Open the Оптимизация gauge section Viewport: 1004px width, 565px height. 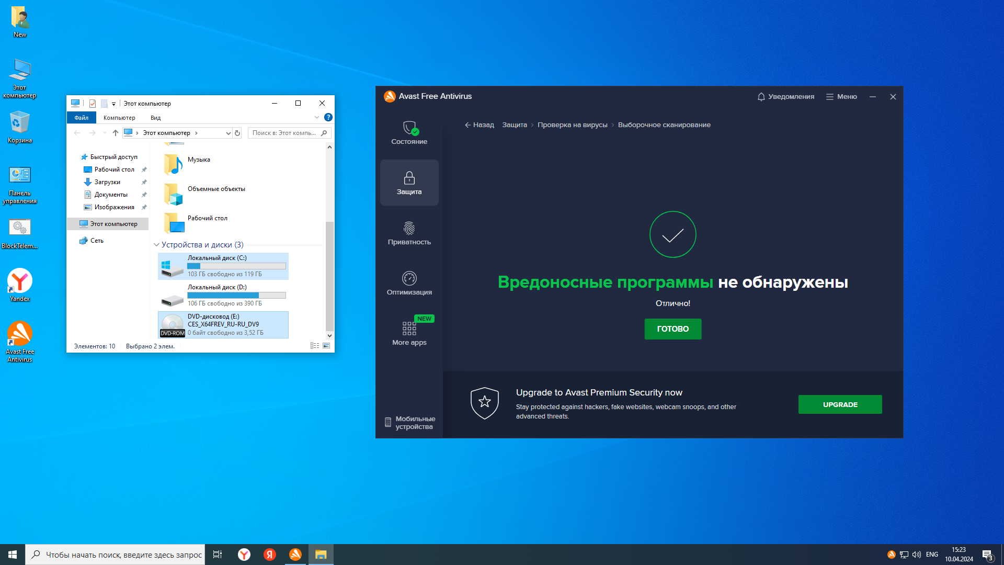409,283
